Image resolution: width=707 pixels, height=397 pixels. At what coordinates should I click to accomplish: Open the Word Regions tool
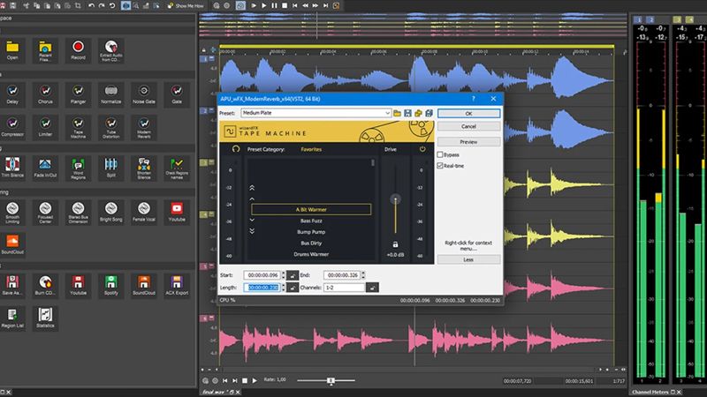(x=78, y=169)
